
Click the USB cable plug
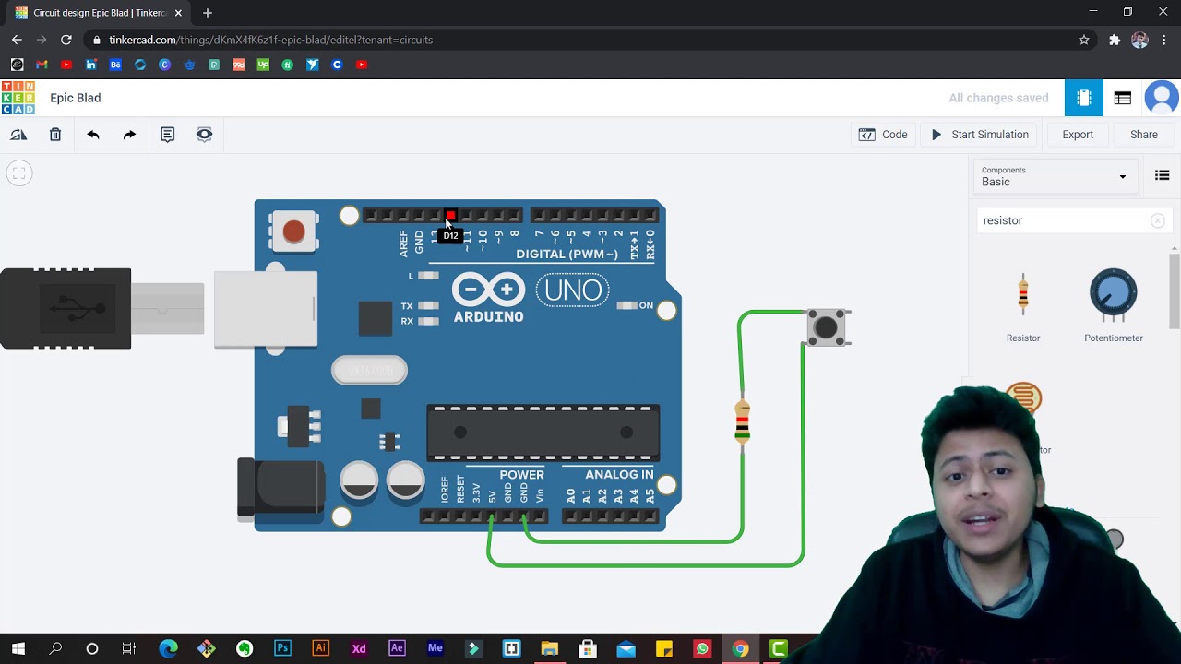click(66, 309)
